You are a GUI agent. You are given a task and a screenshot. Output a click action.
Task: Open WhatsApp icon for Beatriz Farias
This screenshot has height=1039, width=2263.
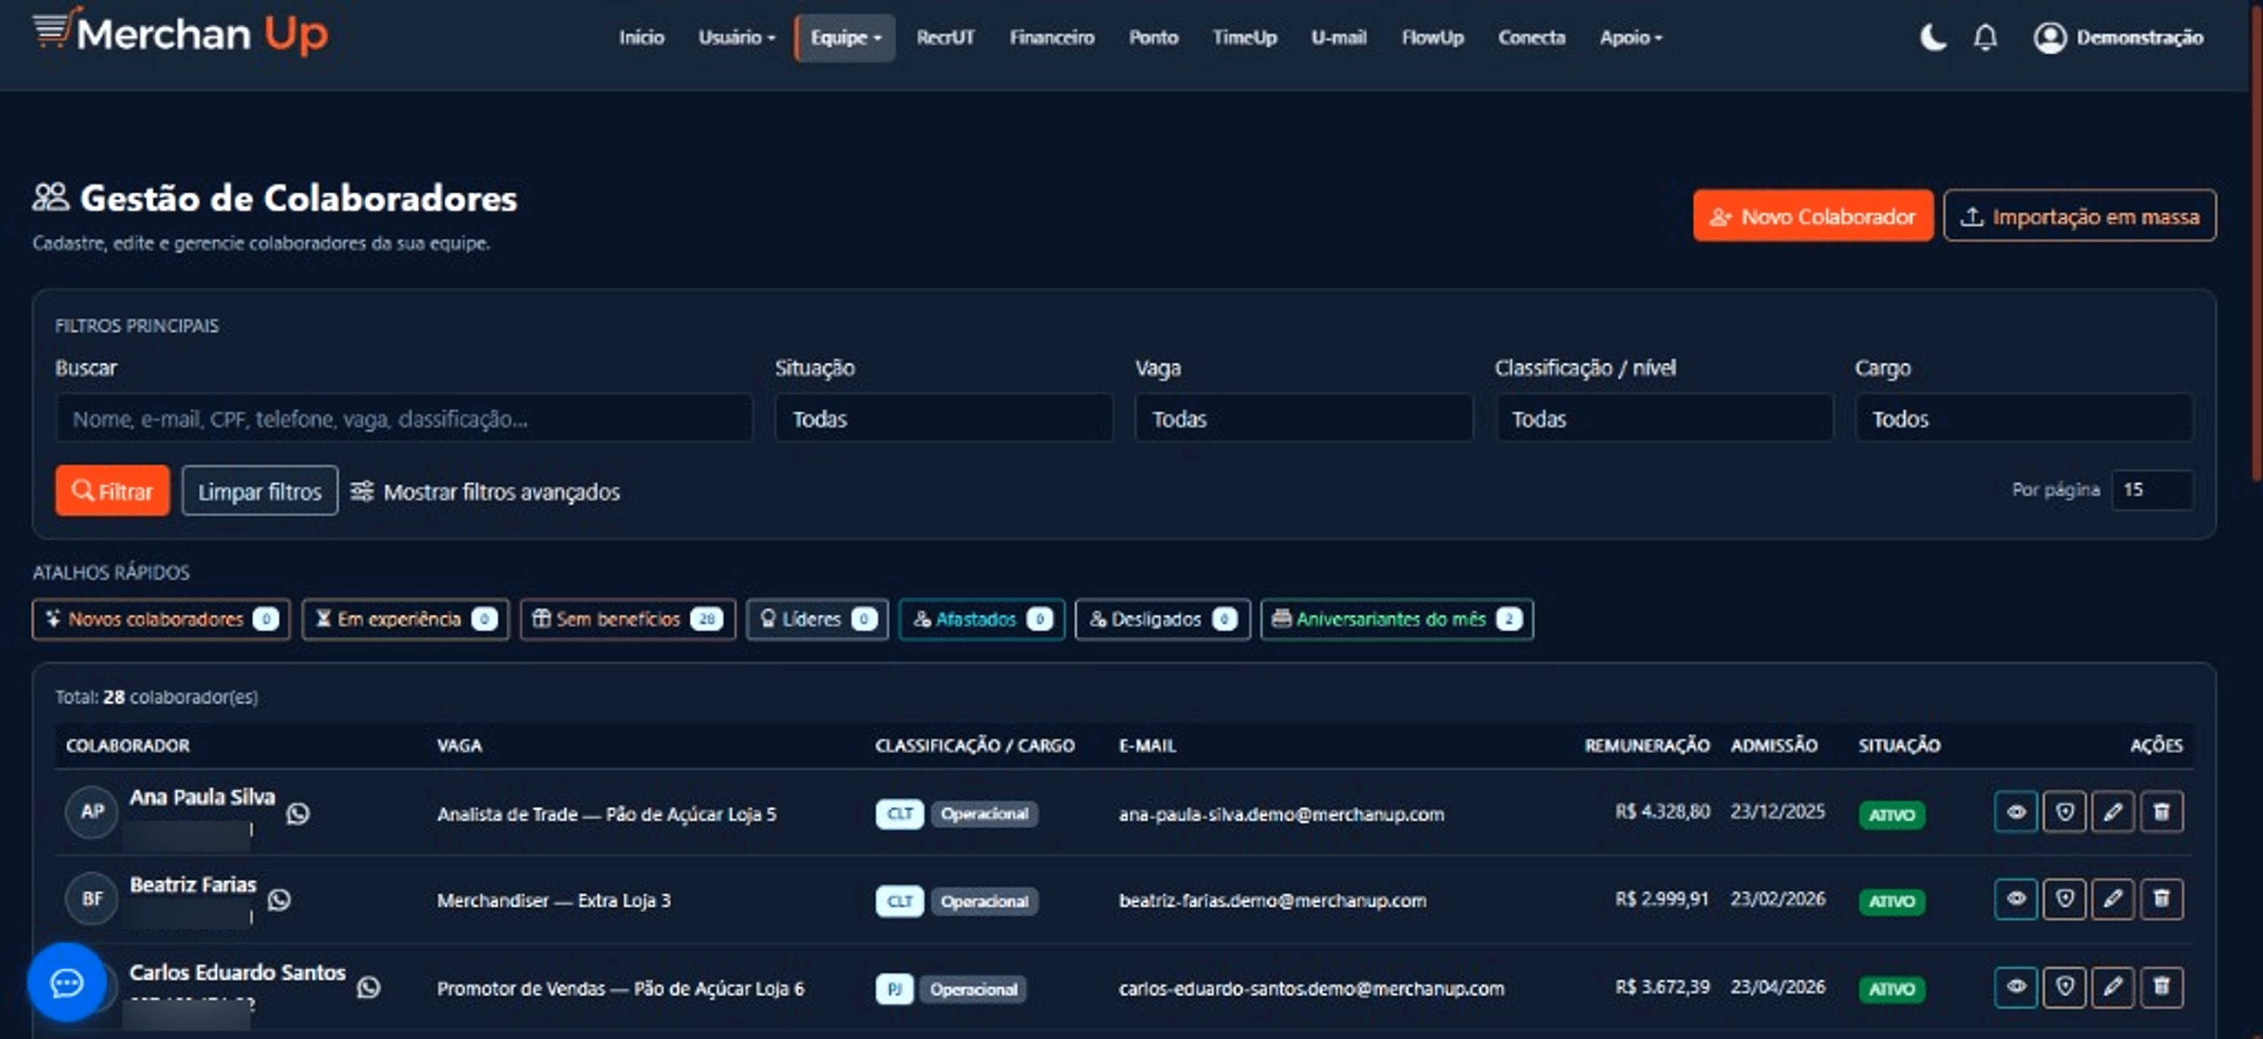(279, 901)
